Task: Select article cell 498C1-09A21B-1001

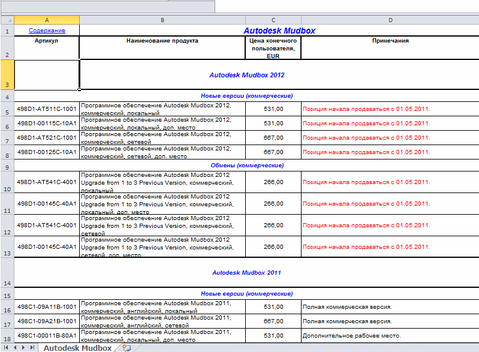Action: [46, 321]
